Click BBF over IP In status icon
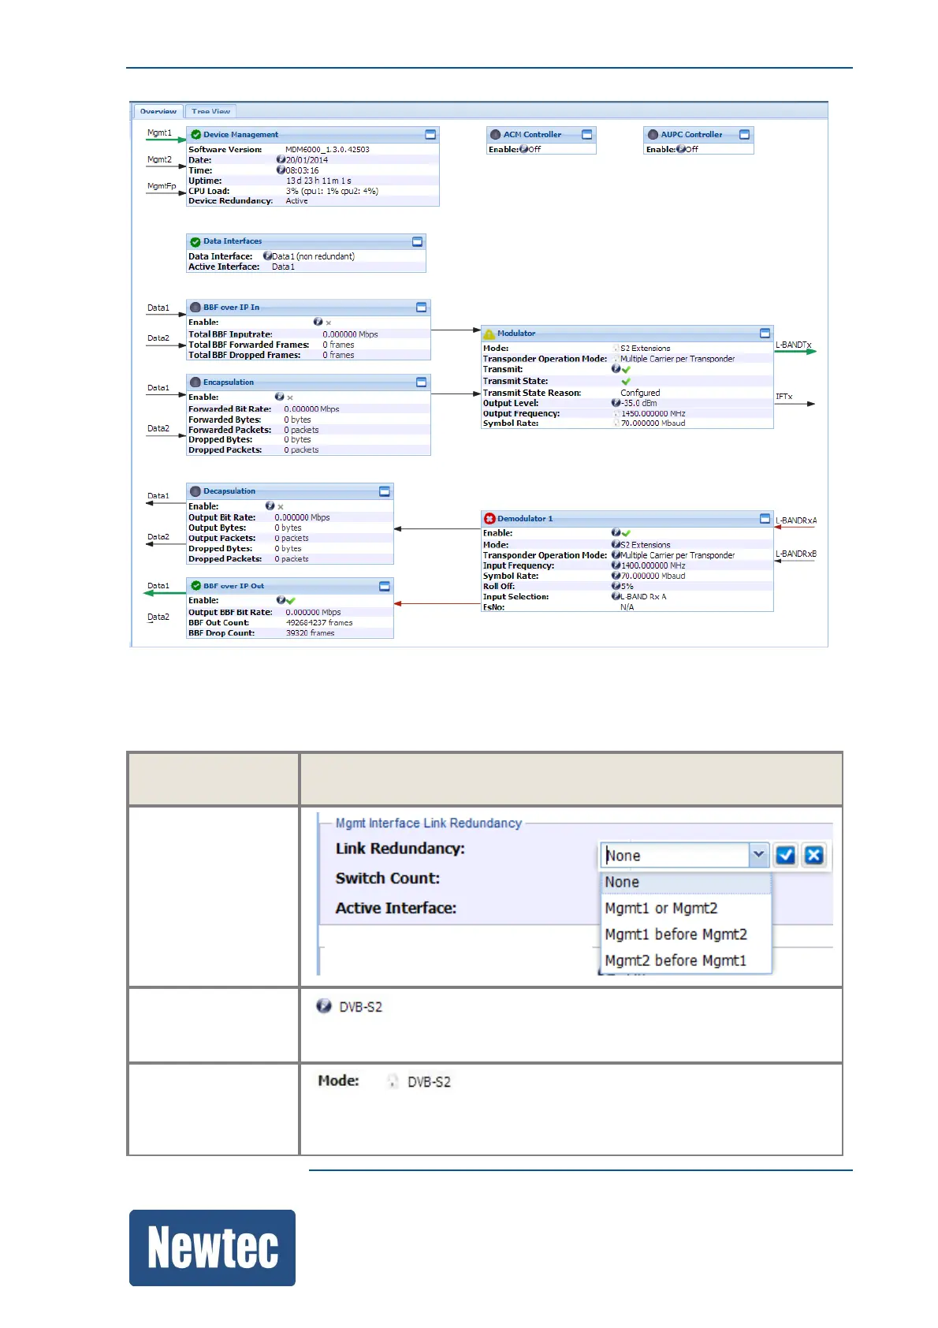Viewport: 938px width, 1328px height. pos(195,308)
